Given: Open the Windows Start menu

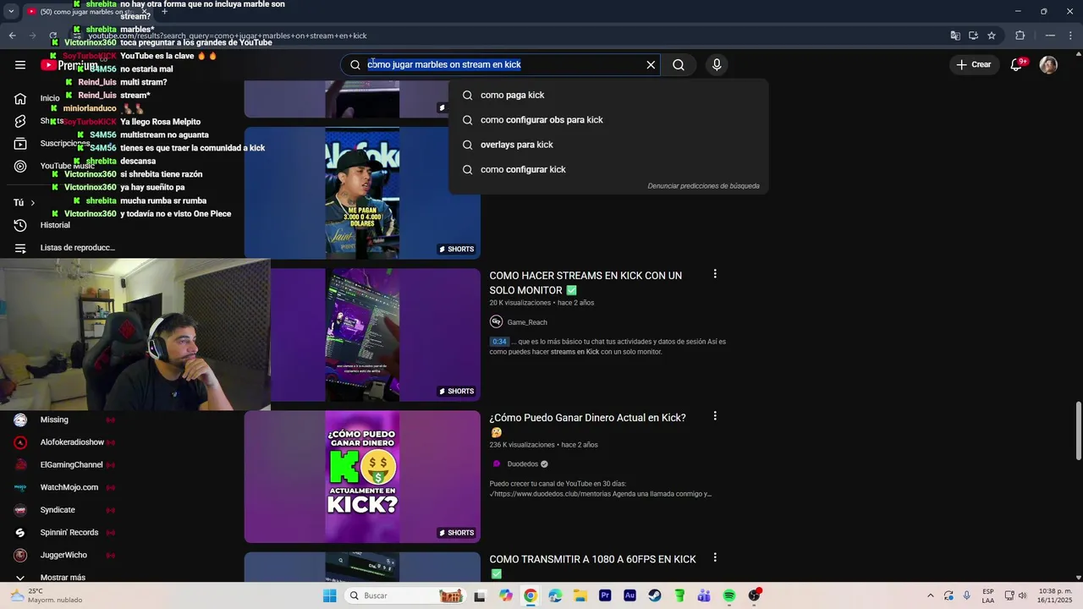Looking at the screenshot, I should [329, 595].
